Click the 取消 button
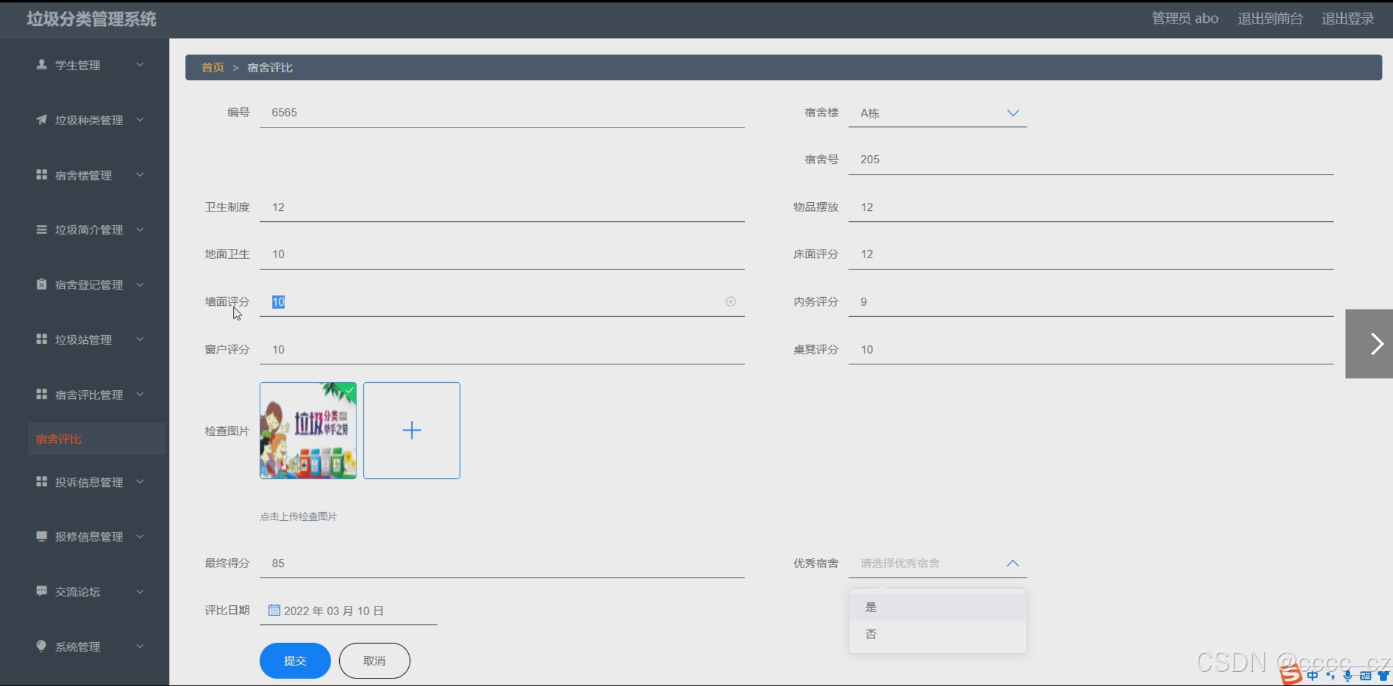 pos(374,661)
